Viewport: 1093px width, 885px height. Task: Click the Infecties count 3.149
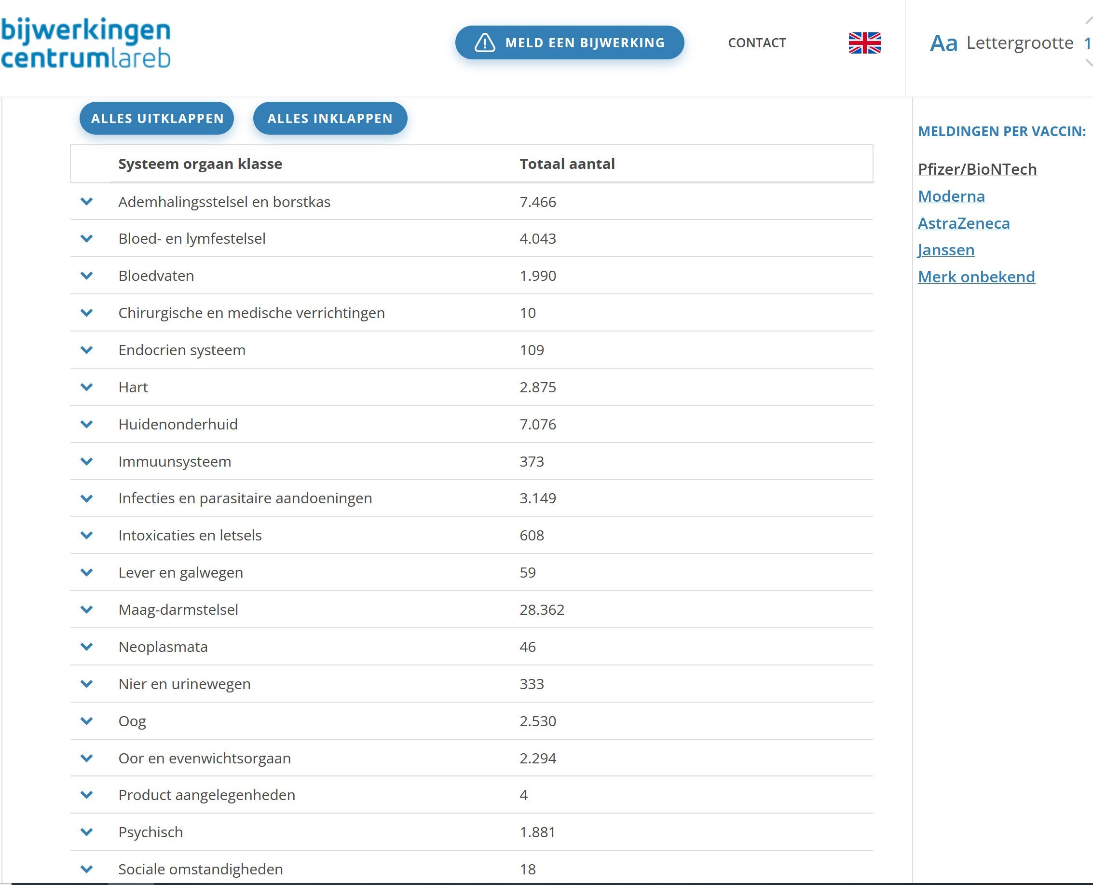pyautogui.click(x=538, y=498)
